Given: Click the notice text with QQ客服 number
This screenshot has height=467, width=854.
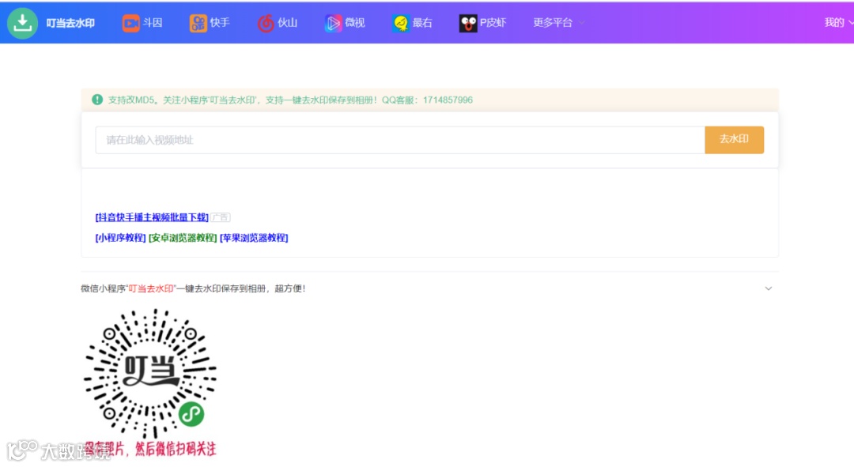Looking at the screenshot, I should click(x=290, y=100).
